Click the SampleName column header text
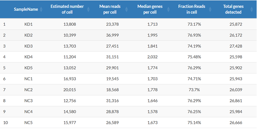Screen dimensions: 257x129 [x=26, y=9]
